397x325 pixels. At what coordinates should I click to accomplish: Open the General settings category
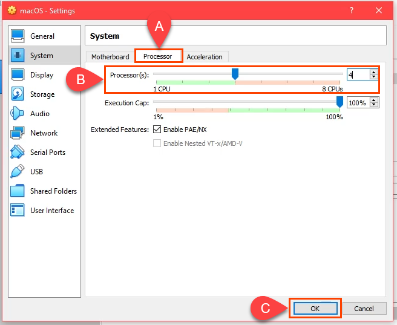point(42,36)
